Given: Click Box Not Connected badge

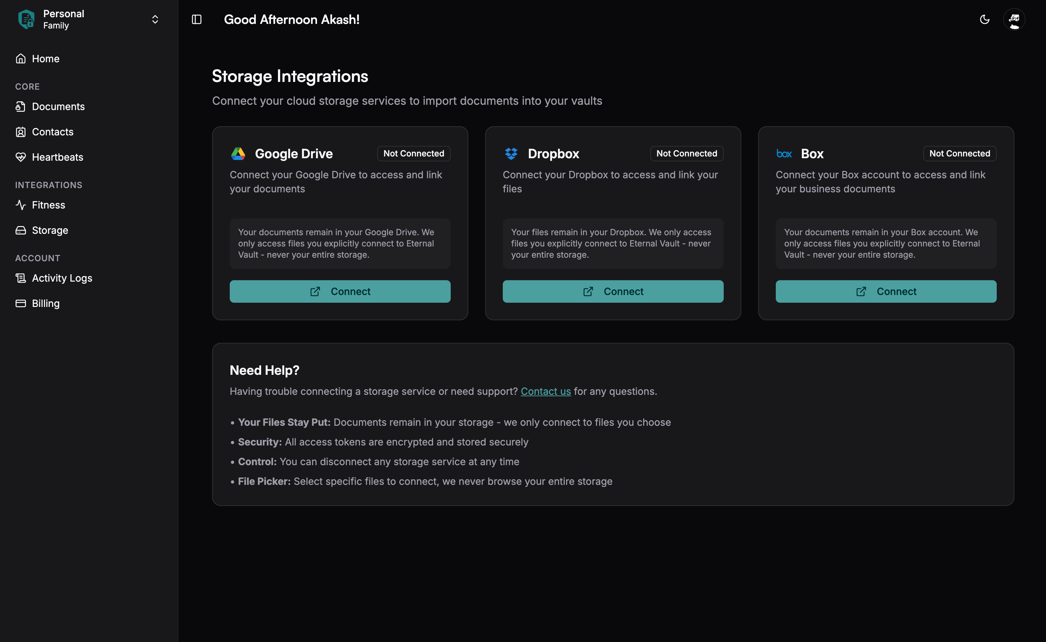Looking at the screenshot, I should (x=960, y=153).
